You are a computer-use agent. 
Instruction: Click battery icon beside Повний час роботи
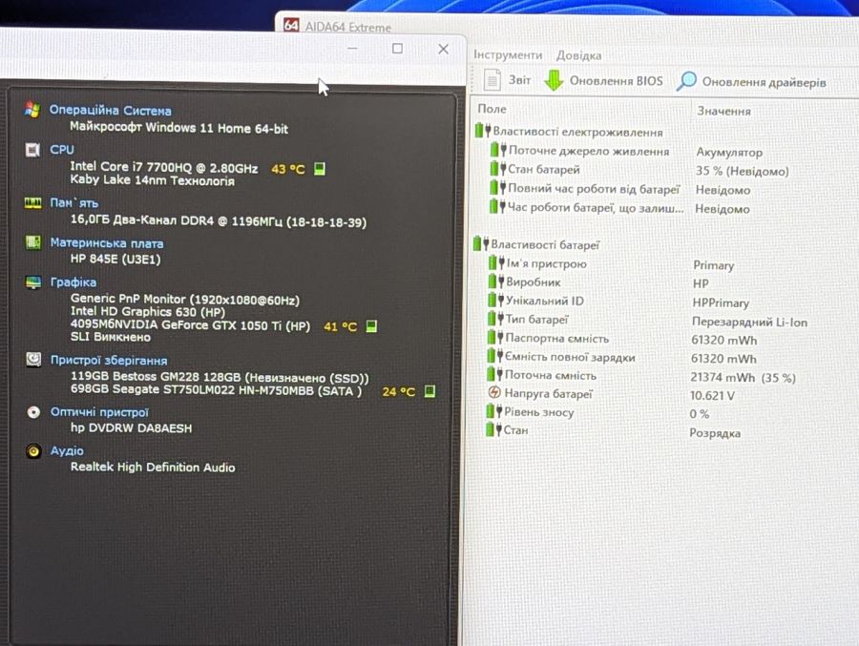(x=497, y=188)
